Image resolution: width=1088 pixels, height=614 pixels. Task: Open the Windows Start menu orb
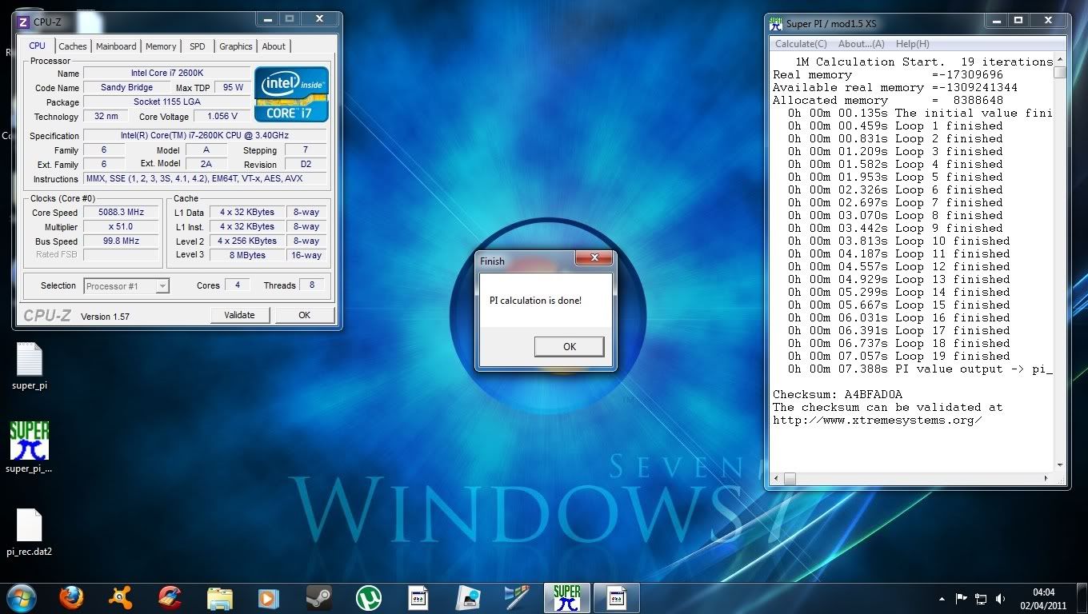[x=22, y=597]
